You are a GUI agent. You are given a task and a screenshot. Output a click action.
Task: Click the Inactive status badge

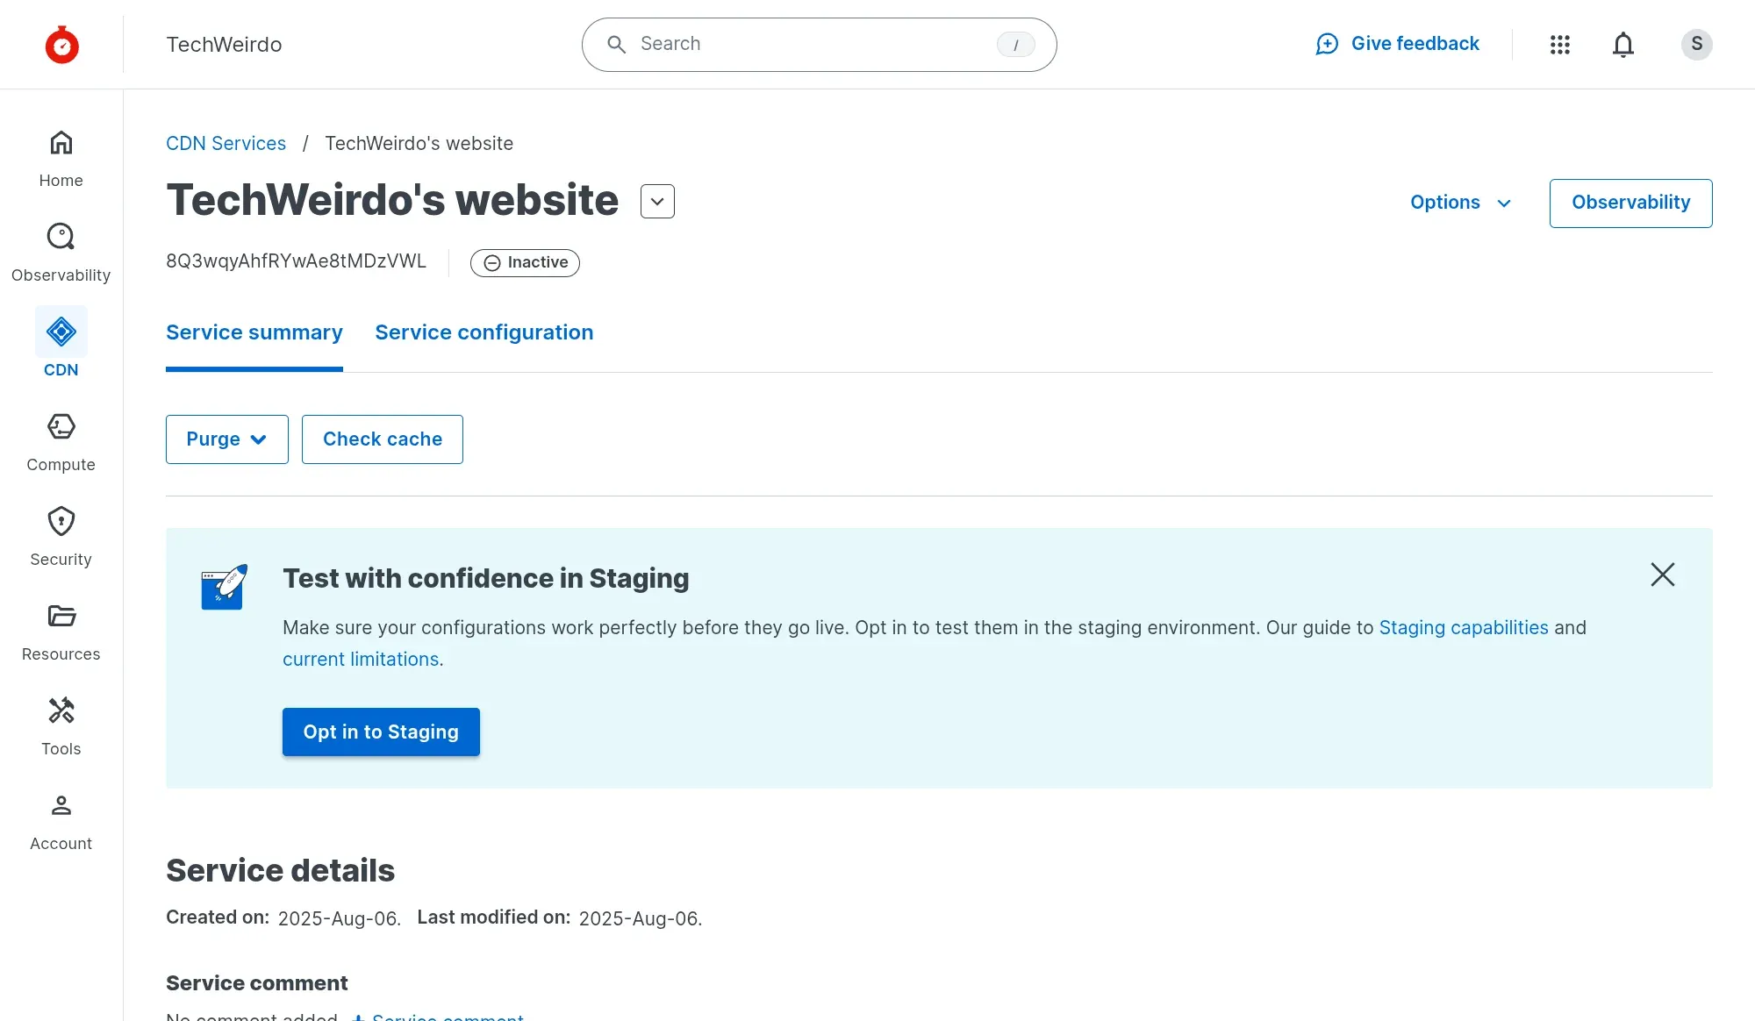pos(525,262)
